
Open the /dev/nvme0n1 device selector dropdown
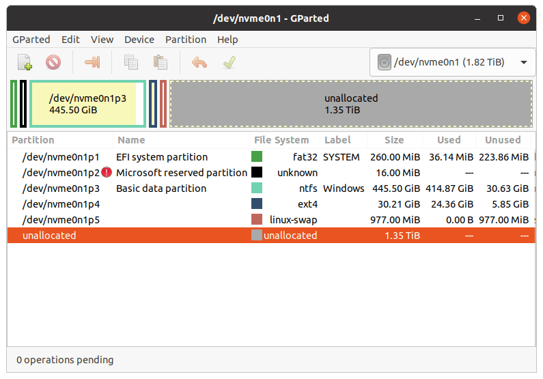pyautogui.click(x=452, y=62)
